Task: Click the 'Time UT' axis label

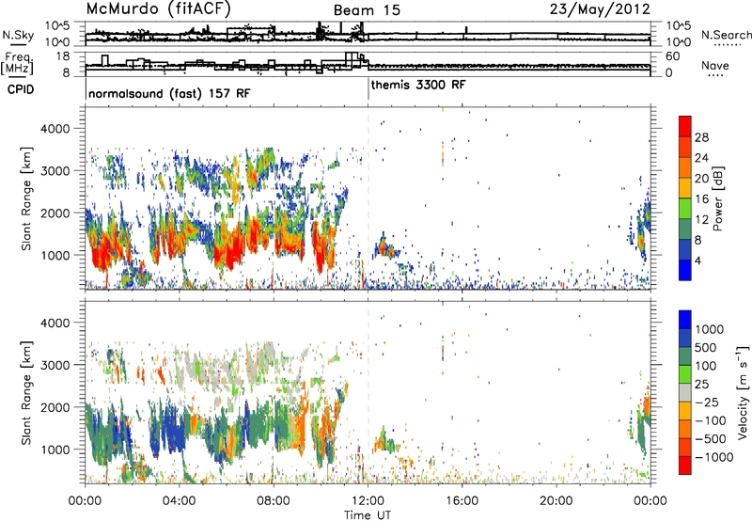Action: pyautogui.click(x=368, y=515)
